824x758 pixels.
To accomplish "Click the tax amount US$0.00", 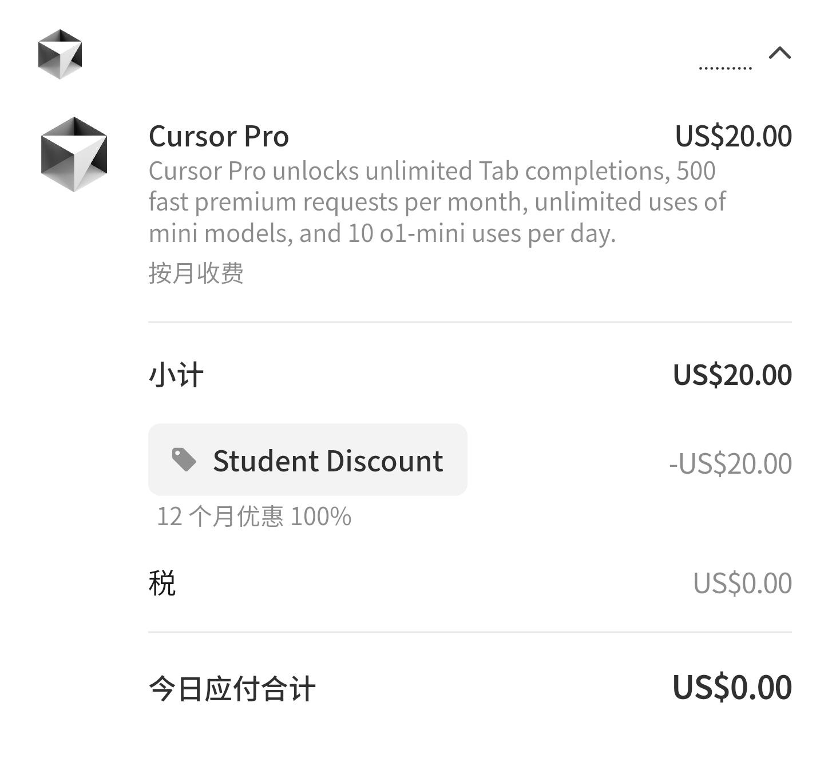I will tap(742, 583).
